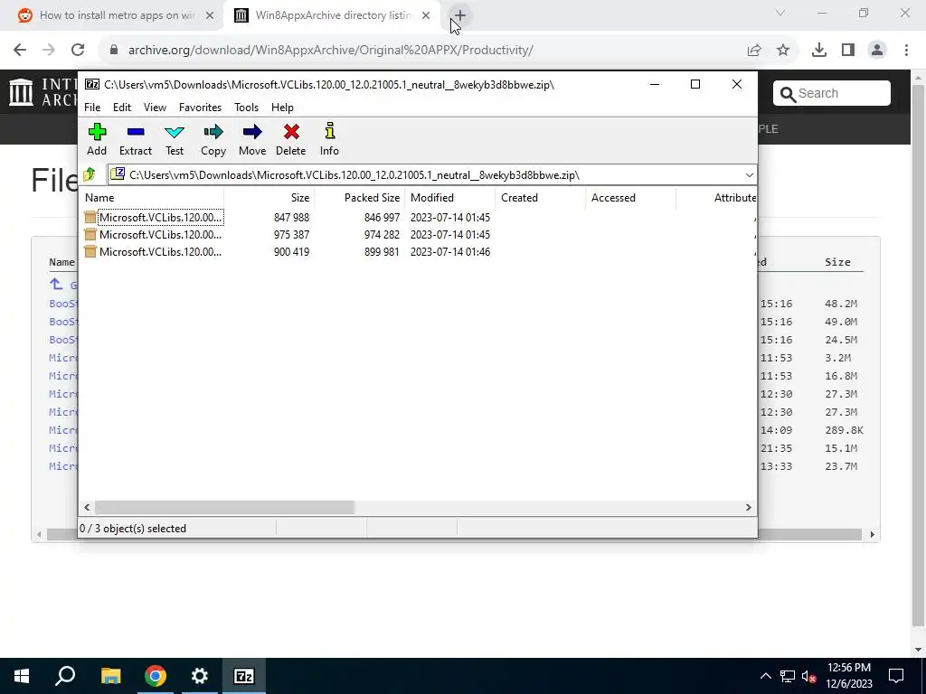Toggle the Chrome side panel icon

[x=848, y=51]
